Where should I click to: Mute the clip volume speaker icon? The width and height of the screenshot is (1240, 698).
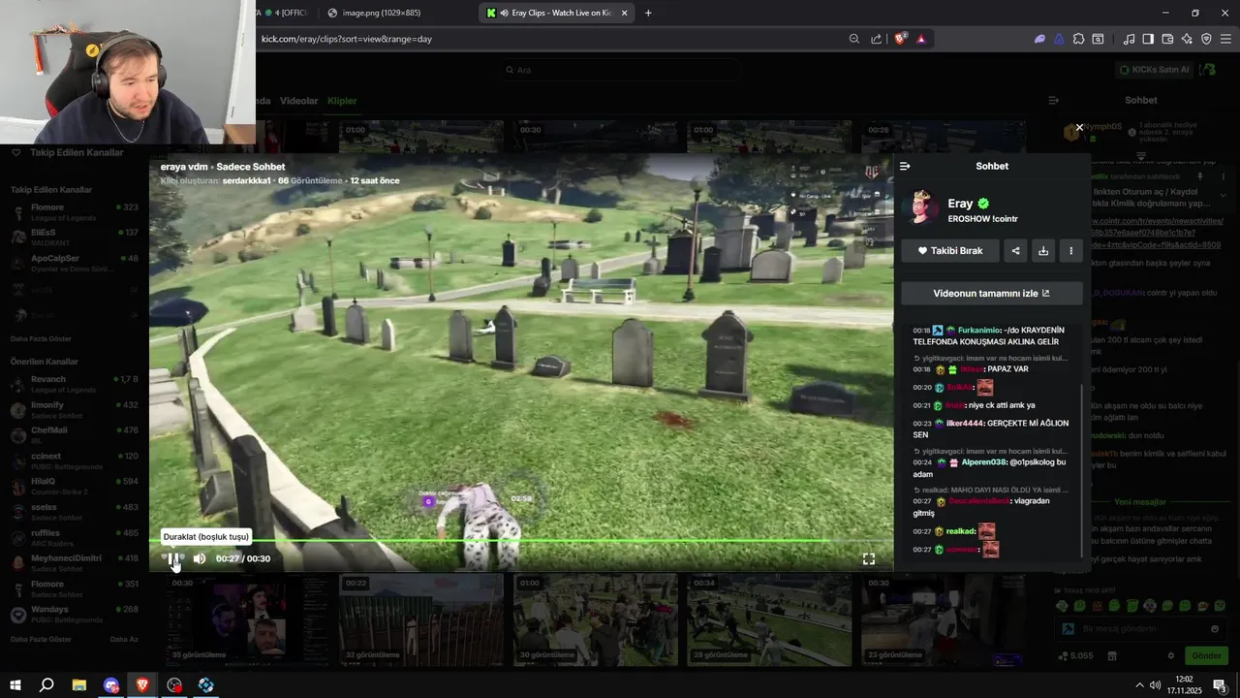point(199,558)
